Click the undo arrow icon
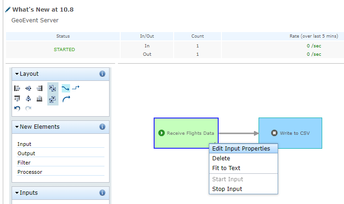Viewport: 344px width, 204px height. click(17, 108)
